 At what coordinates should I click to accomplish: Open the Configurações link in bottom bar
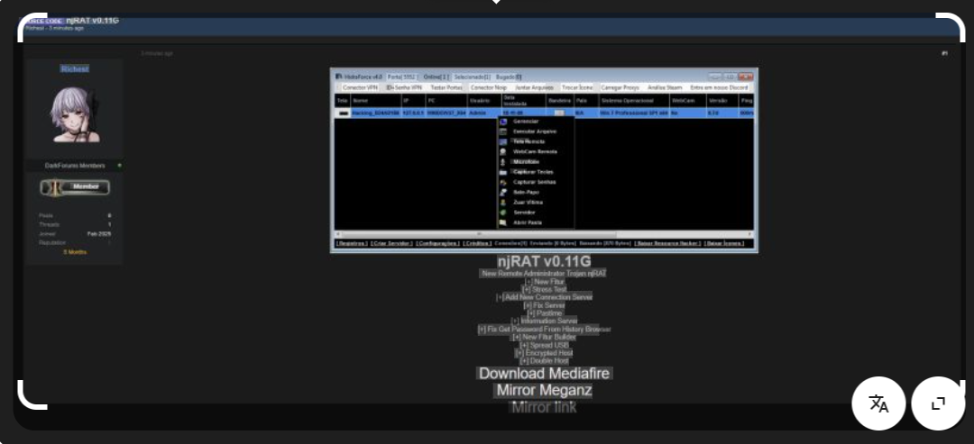pos(437,242)
